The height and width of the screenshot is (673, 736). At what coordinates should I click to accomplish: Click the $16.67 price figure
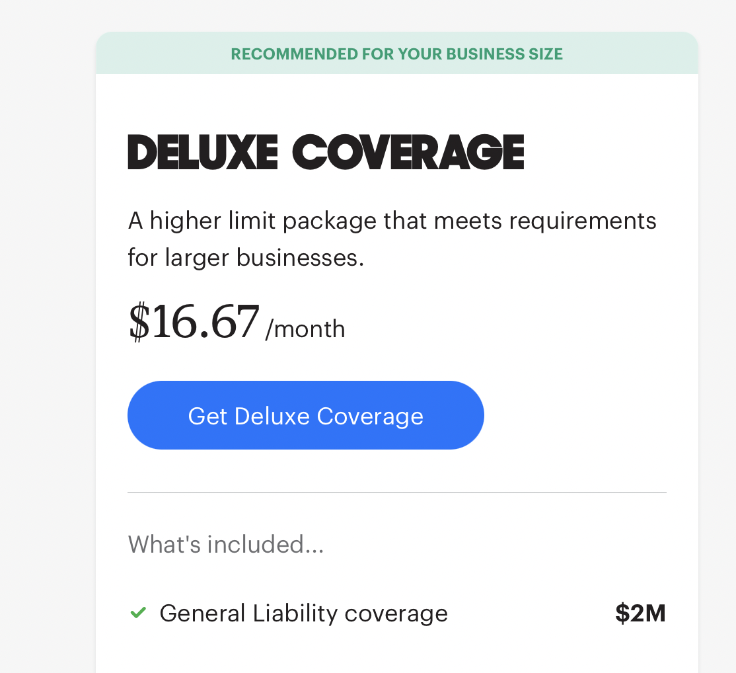pyautogui.click(x=194, y=321)
